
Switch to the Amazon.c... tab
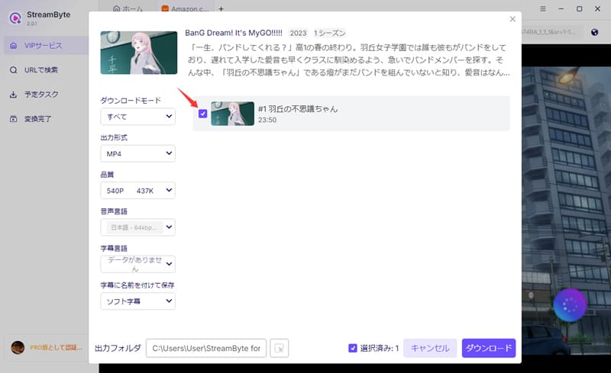coord(186,8)
